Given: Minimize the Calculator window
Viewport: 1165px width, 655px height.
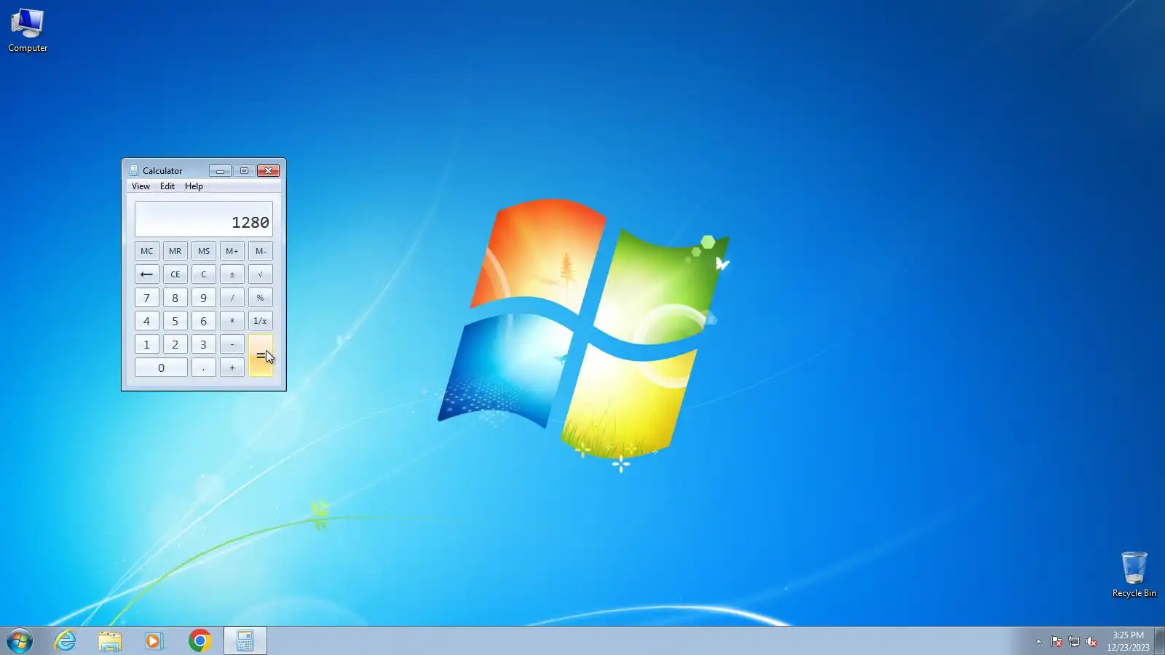Looking at the screenshot, I should click(x=220, y=171).
